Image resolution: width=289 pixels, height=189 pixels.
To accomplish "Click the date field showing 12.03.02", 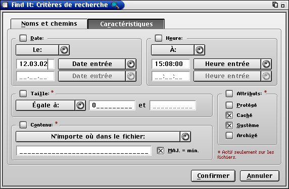I will tap(35, 64).
